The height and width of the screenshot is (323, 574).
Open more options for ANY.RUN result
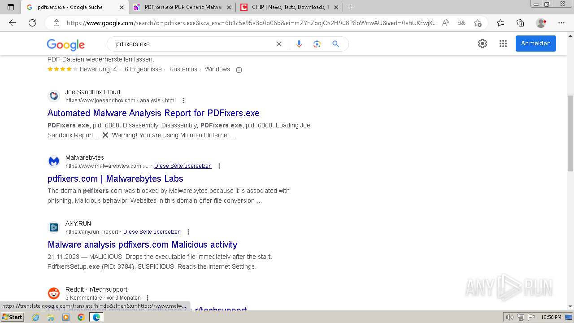188,232
